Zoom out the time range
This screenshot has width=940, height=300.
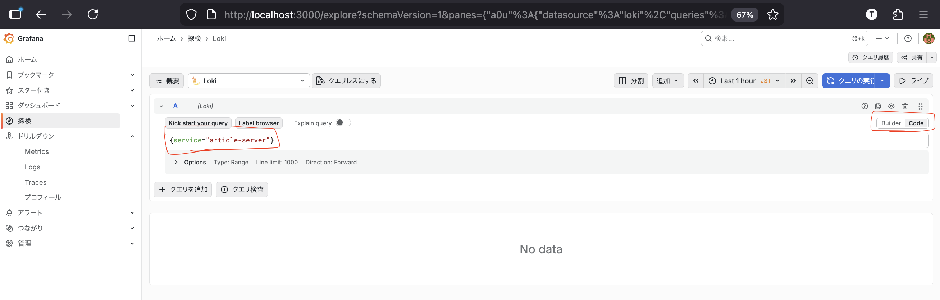click(809, 81)
